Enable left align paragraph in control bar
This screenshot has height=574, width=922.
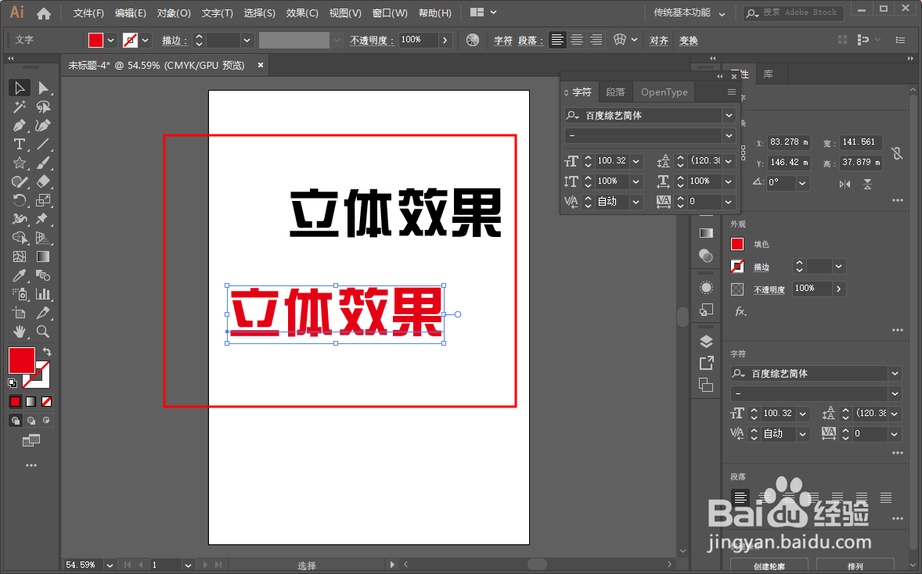pyautogui.click(x=557, y=40)
